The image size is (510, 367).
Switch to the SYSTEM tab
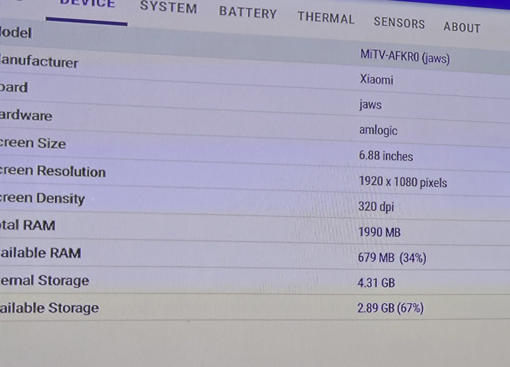pos(168,8)
